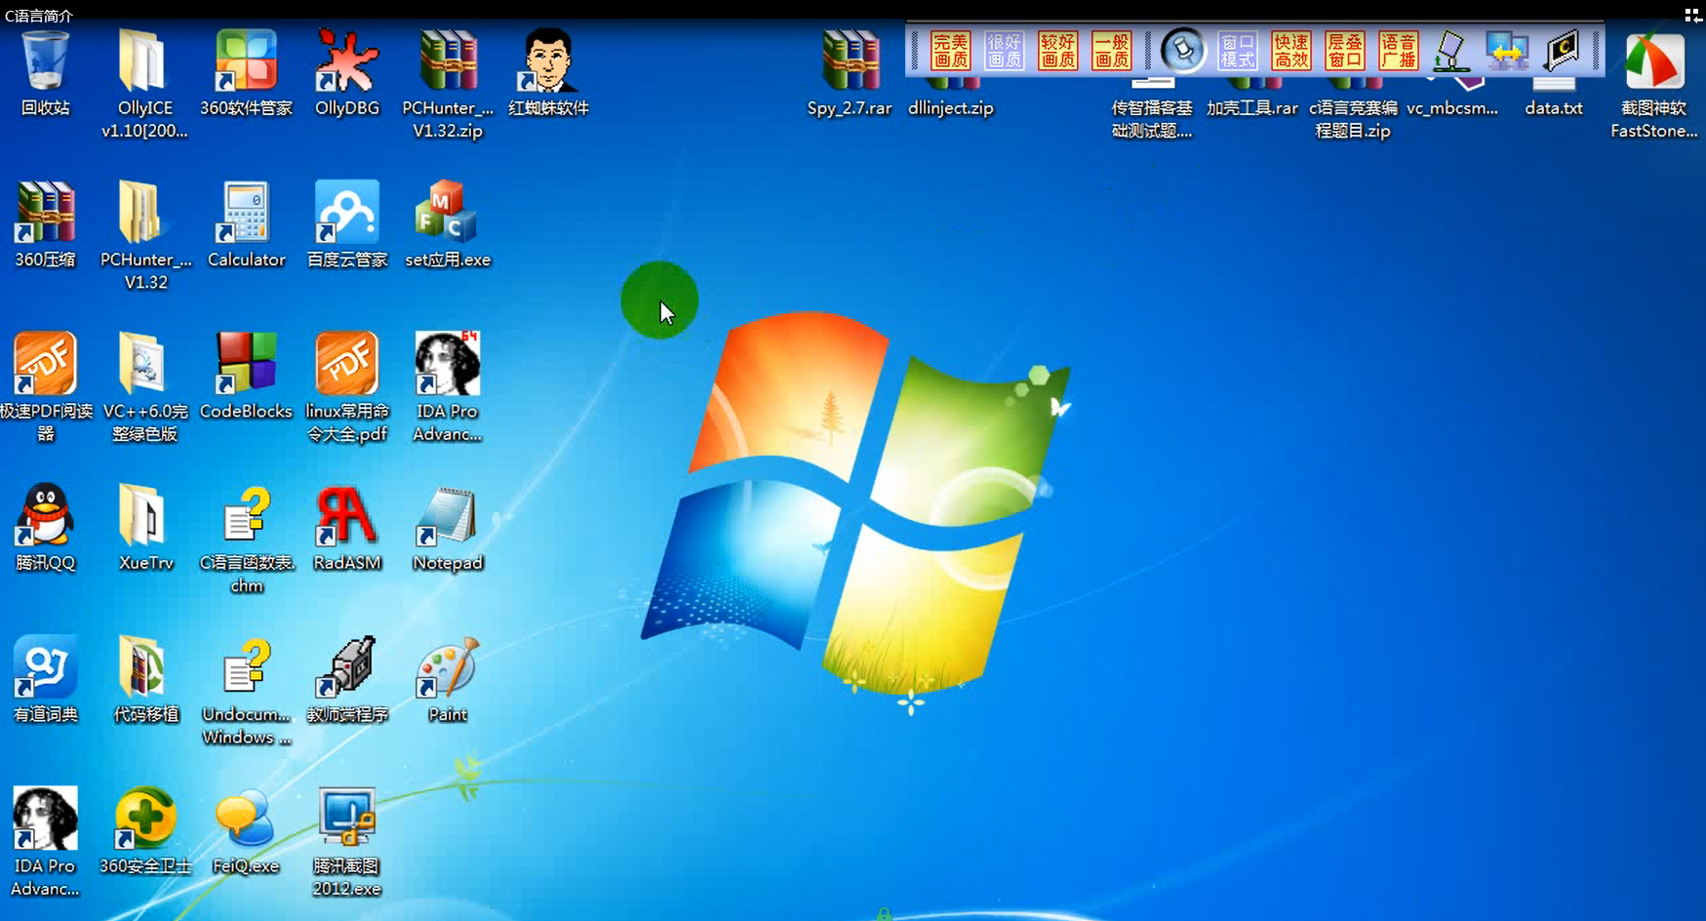Viewport: 1706px width, 921px height.
Task: Open 红蜘蛛软件 shortcut
Action: coord(548,60)
